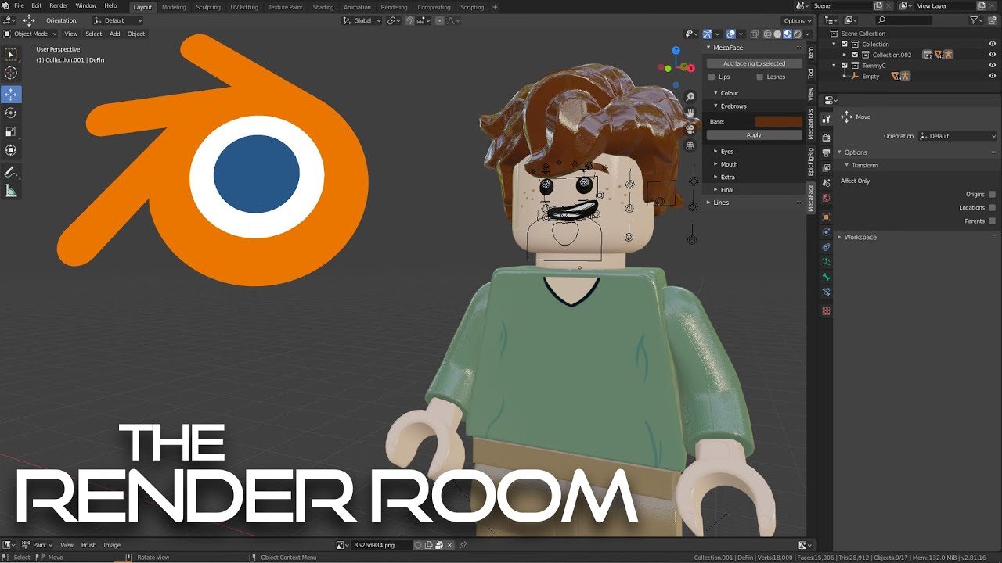Click the Eyebrows Base color swatch
The height and width of the screenshot is (563, 1002).
[778, 121]
